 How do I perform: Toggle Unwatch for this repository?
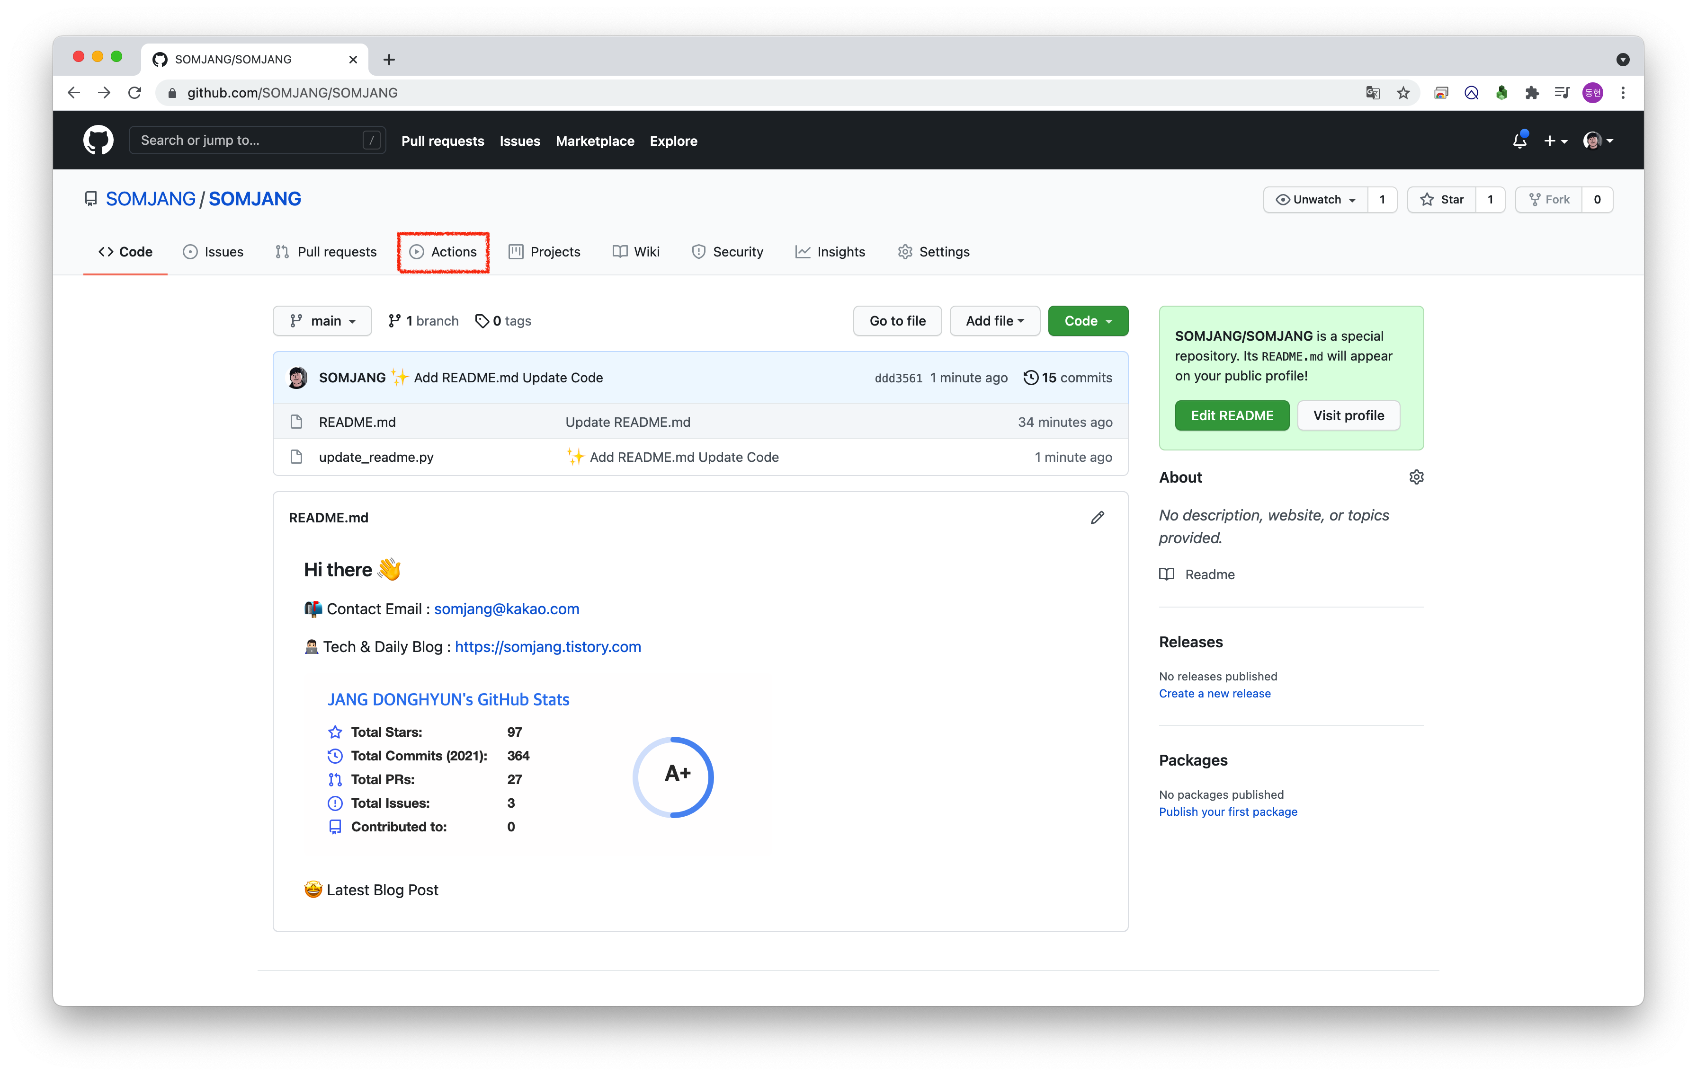1315,199
